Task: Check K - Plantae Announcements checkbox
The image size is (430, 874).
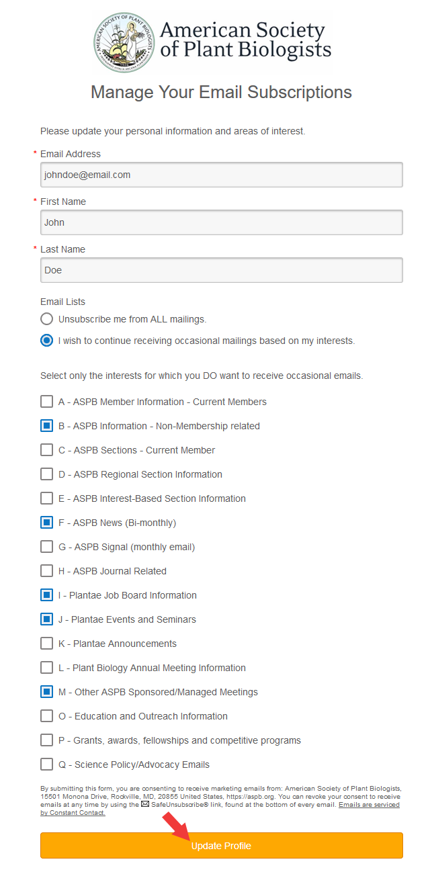Action: 46,644
